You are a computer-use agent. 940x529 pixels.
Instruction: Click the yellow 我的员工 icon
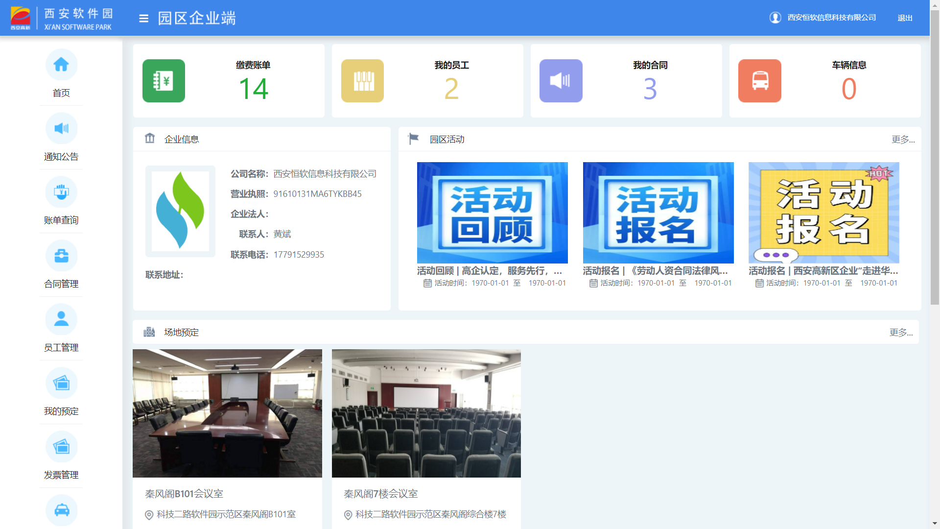point(362,81)
